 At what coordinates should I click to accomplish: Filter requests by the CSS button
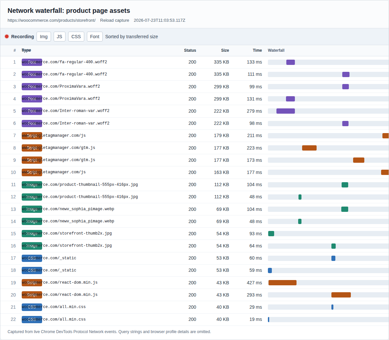pos(76,37)
